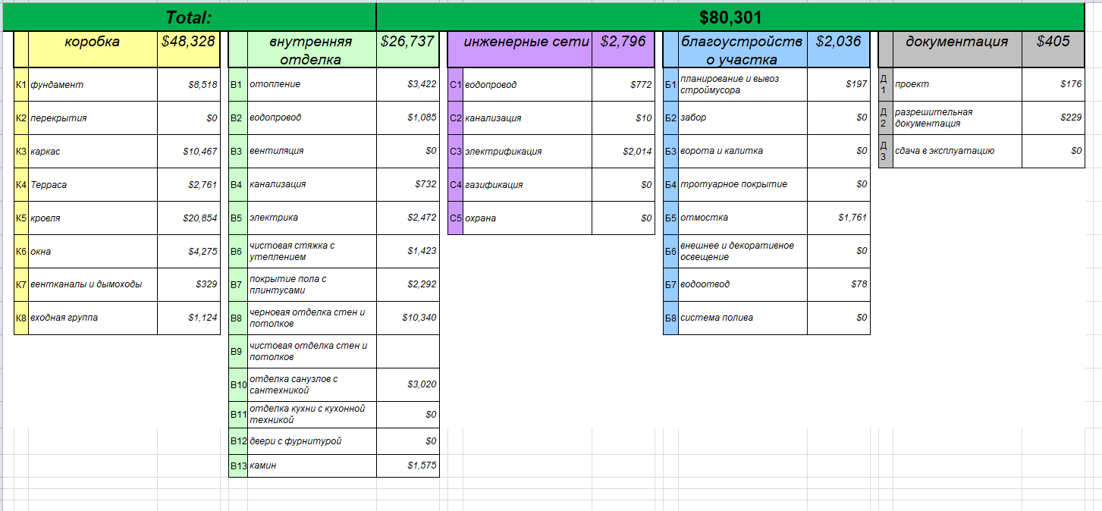This screenshot has height=511, width=1102.
Task: Click the K3 code cell beside каркас
Action: 21,152
